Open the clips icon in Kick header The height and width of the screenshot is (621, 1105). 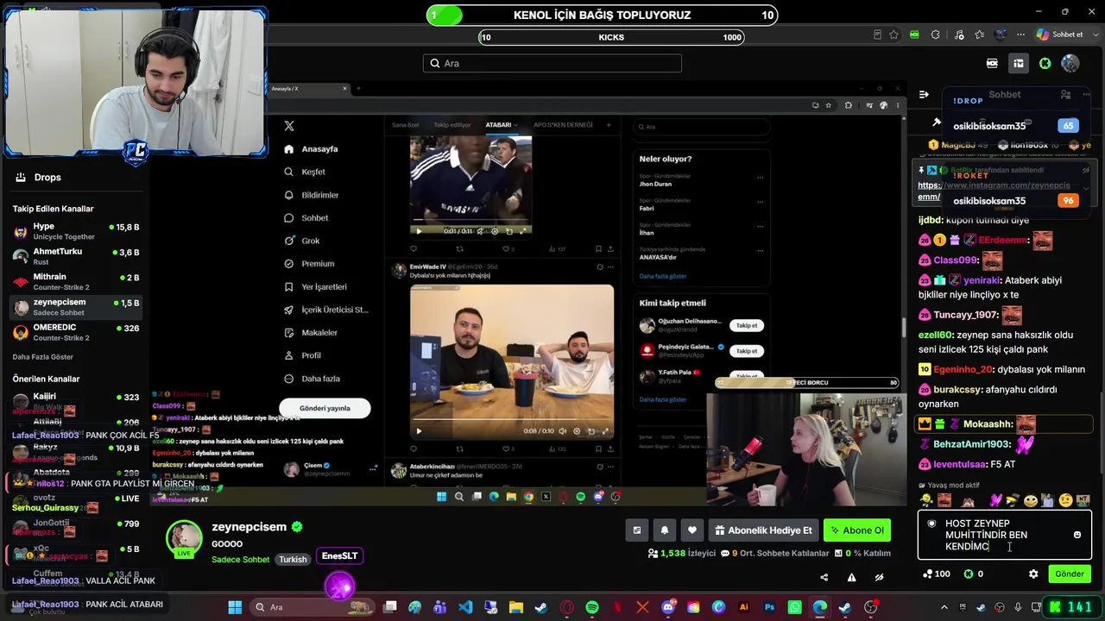coord(992,63)
